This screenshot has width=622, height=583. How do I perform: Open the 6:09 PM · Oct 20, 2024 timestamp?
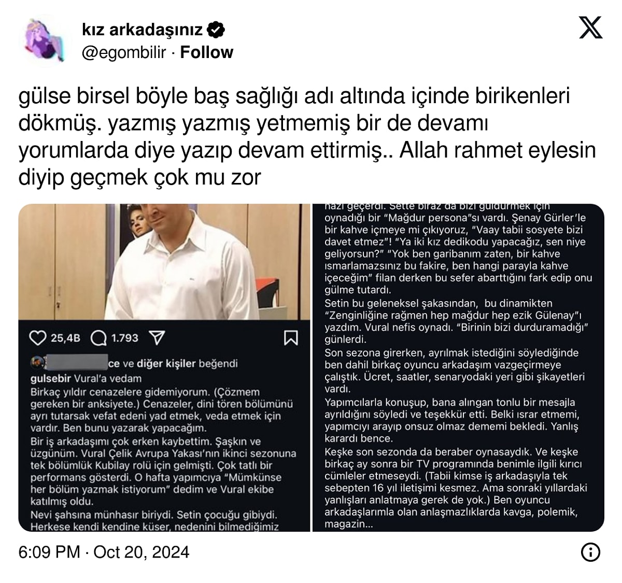104,552
